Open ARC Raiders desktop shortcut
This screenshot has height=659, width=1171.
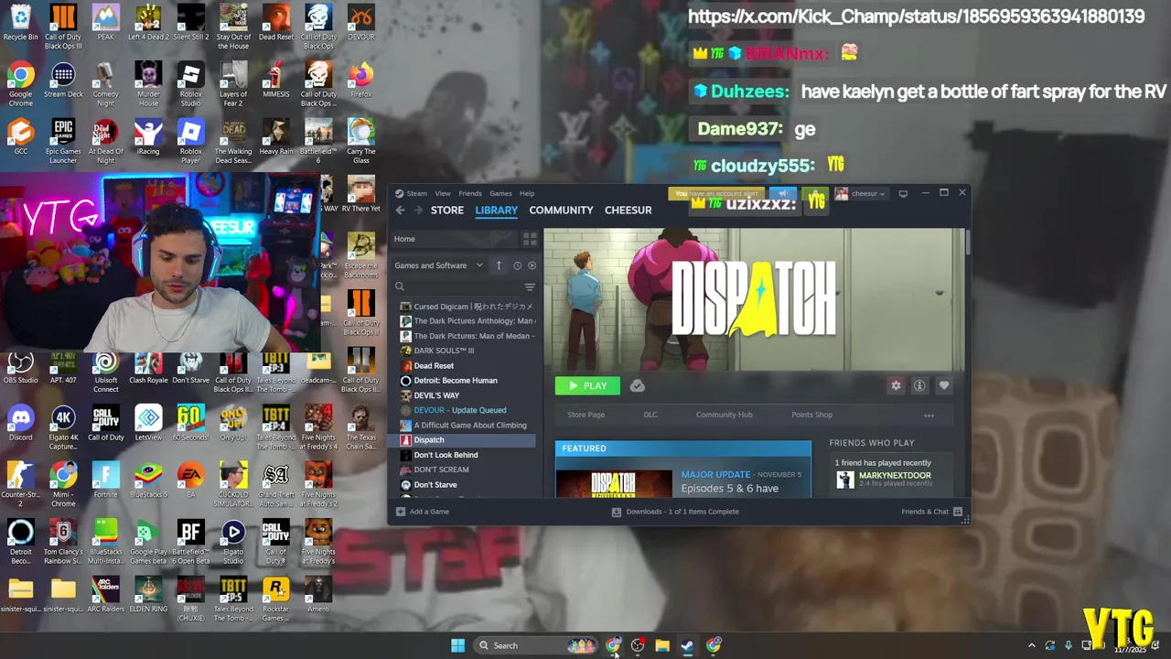[105, 595]
